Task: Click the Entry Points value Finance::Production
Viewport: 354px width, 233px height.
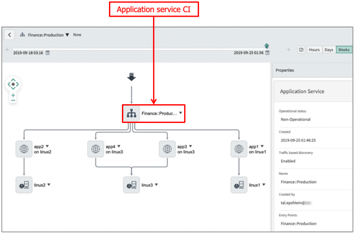Action: click(x=298, y=223)
